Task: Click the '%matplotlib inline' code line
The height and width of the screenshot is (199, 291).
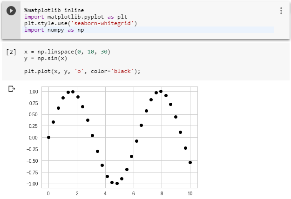Action: click(54, 10)
